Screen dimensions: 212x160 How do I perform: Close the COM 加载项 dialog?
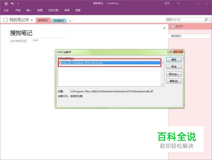point(178,51)
